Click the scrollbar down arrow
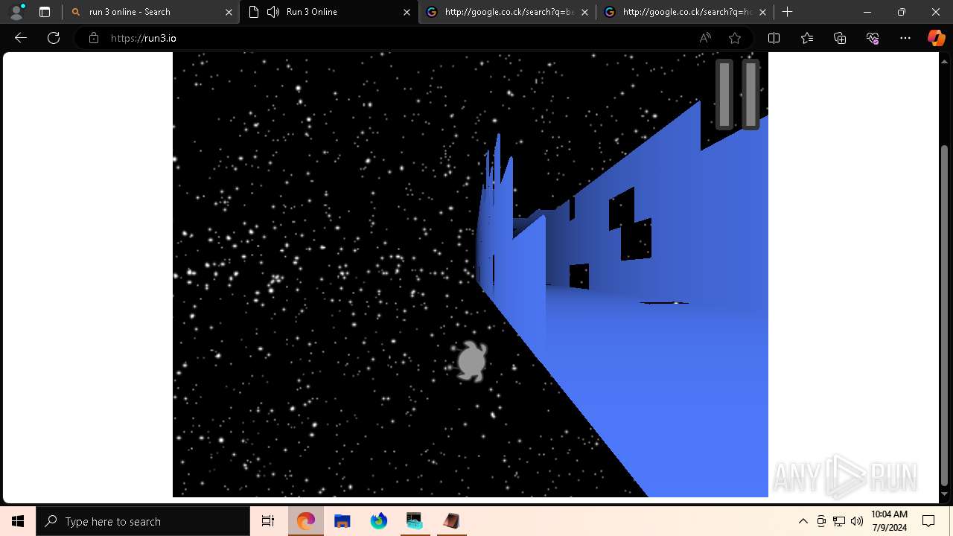The image size is (953, 536). [x=945, y=494]
